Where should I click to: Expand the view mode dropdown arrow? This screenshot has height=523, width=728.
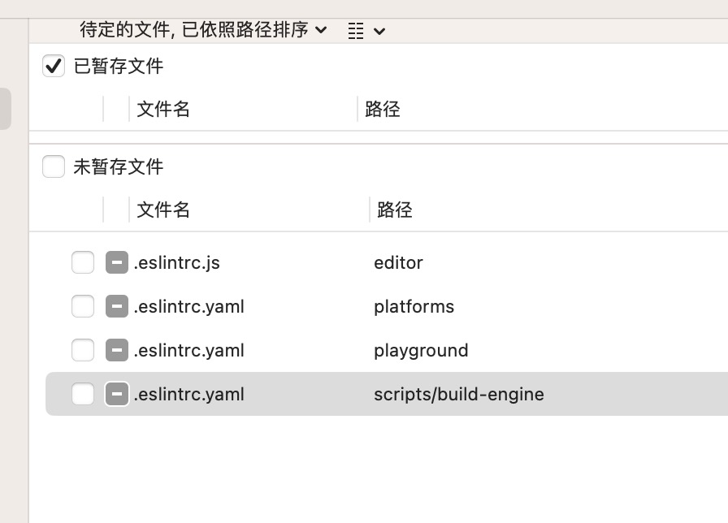(379, 31)
